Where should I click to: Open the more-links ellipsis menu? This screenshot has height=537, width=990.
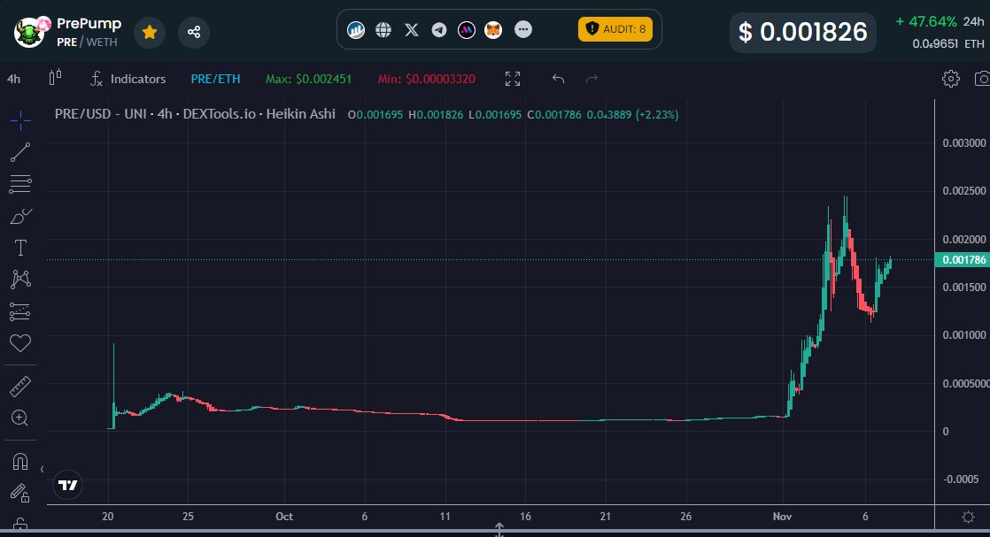[523, 29]
